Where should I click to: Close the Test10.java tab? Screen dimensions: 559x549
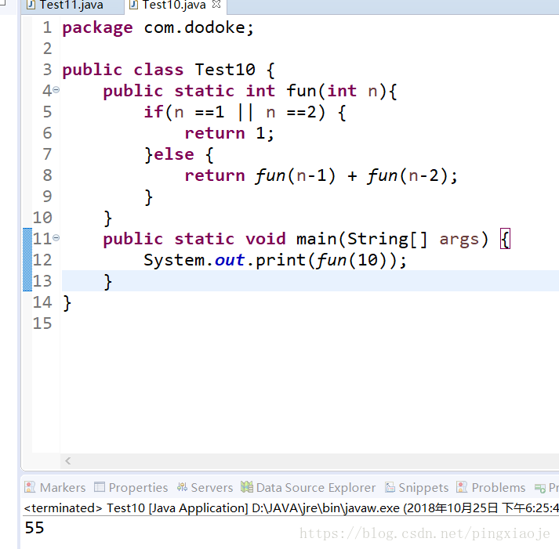pos(216,4)
